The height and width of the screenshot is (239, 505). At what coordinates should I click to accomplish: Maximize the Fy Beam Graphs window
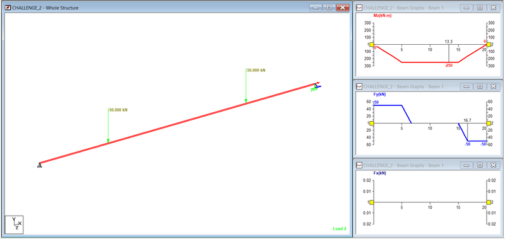(480, 86)
